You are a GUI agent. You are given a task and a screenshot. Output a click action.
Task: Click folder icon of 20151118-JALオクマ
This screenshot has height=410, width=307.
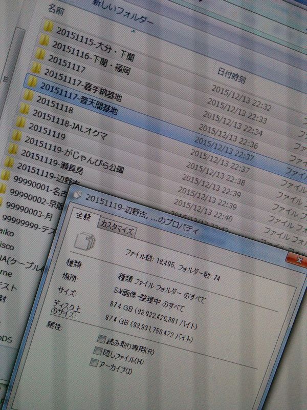coord(25,109)
